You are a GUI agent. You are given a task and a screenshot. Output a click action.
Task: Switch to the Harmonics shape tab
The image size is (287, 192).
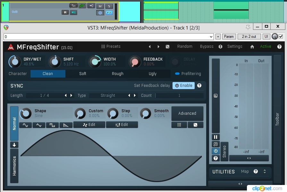pyautogui.click(x=14, y=166)
